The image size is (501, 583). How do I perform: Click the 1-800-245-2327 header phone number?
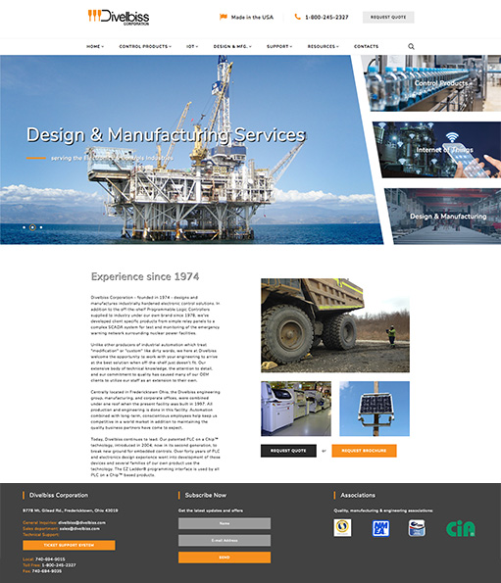[x=326, y=17]
